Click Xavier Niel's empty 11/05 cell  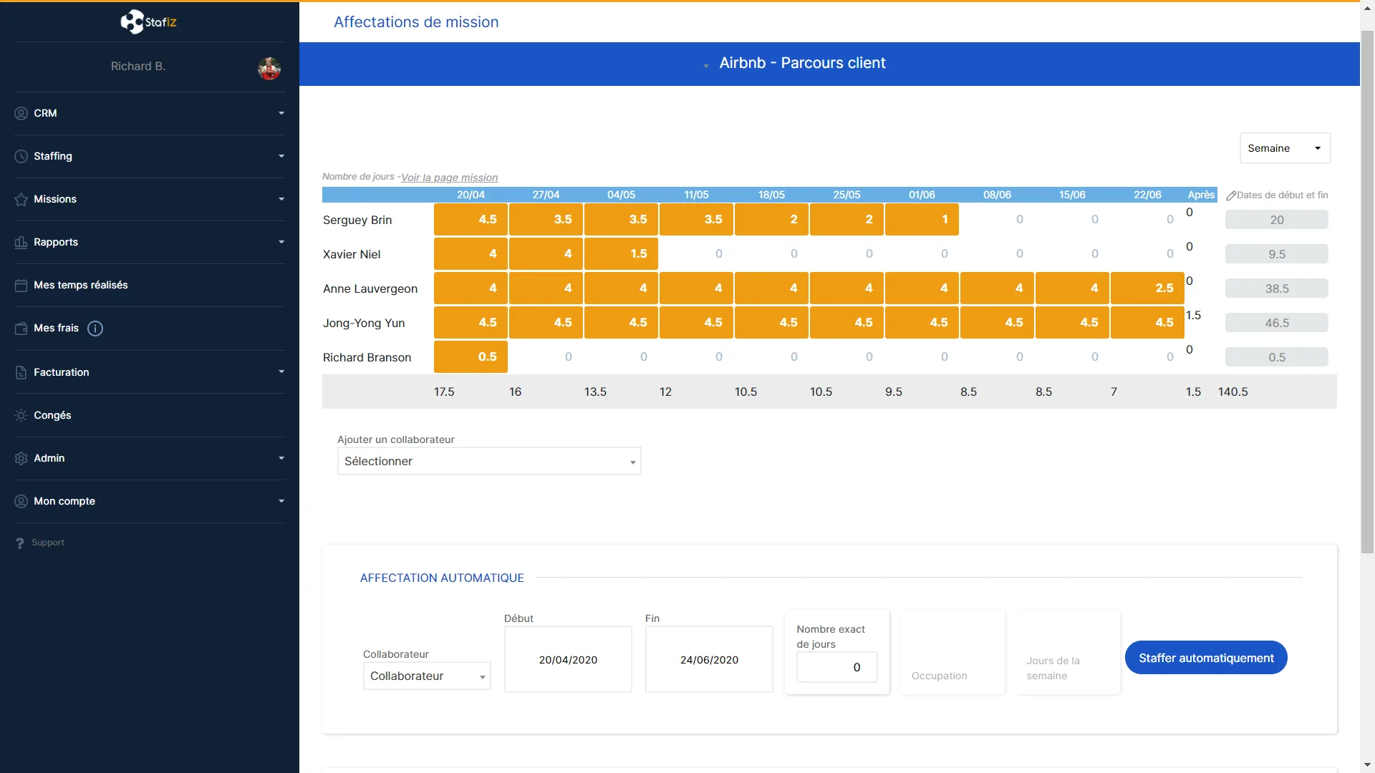696,254
